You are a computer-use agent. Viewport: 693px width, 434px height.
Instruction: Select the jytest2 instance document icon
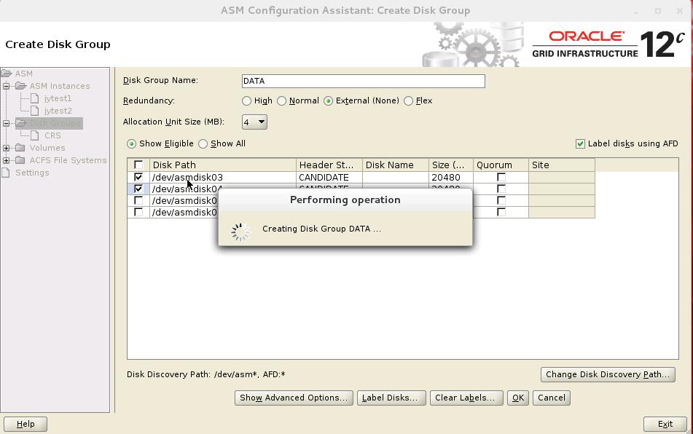click(35, 111)
